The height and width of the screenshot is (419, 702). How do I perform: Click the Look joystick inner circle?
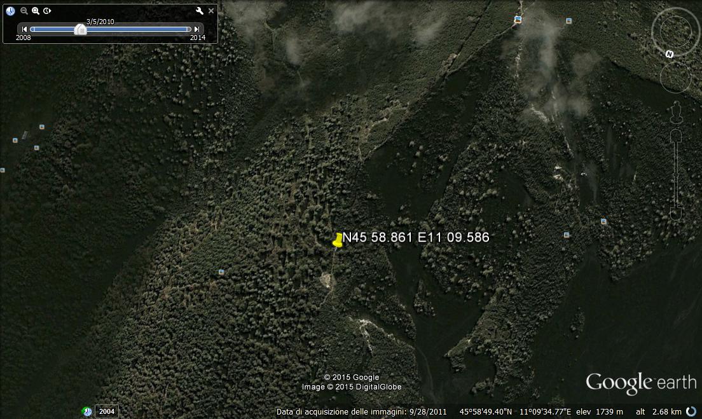pyautogui.click(x=675, y=31)
